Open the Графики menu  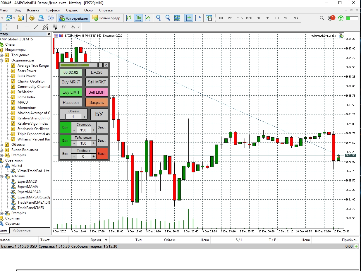pos(53,10)
